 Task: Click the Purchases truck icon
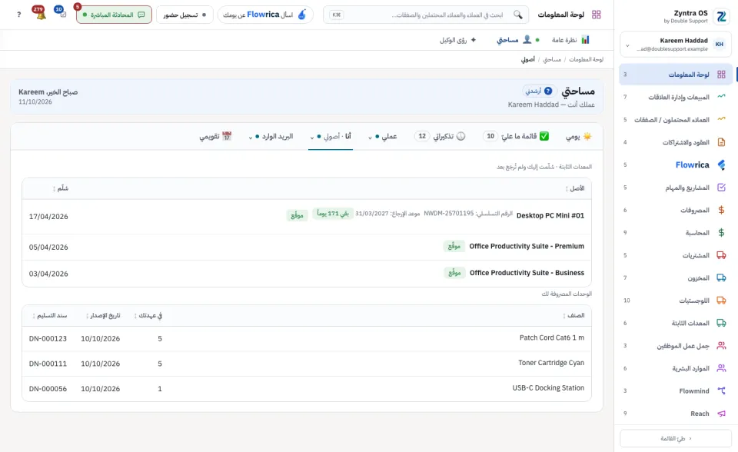click(x=721, y=255)
